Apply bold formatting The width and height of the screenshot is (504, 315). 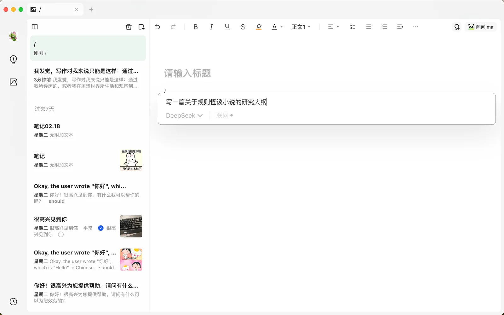click(196, 27)
